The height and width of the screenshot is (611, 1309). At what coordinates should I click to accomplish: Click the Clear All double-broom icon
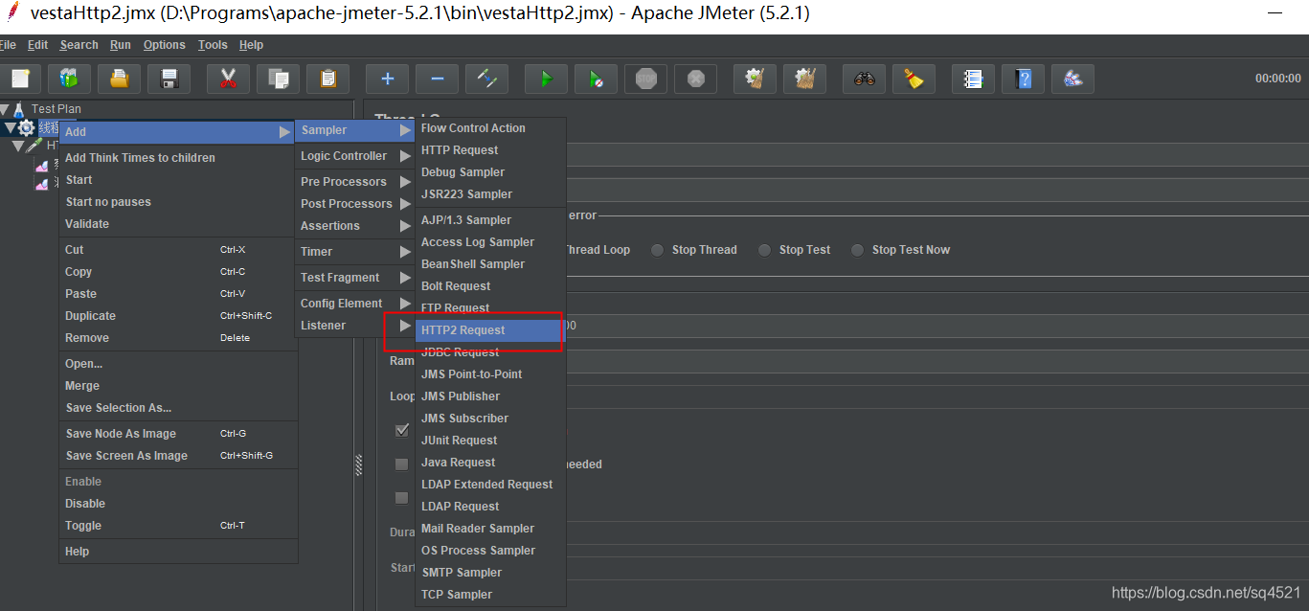tap(804, 79)
